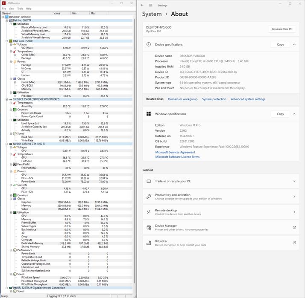Expand the VID (Max) voltage entry
This screenshot has width=305, height=298.
click(x=15, y=48)
